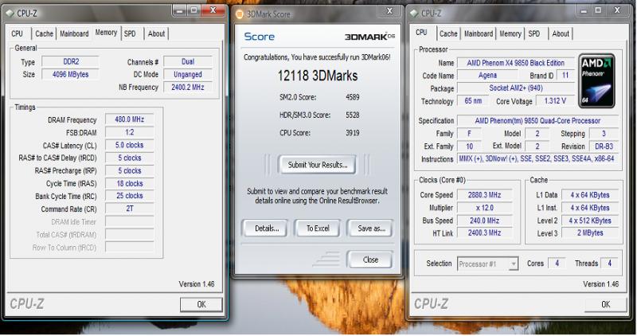
Task: Click Bus Speed value 240.0 MHz
Action: [485, 221]
